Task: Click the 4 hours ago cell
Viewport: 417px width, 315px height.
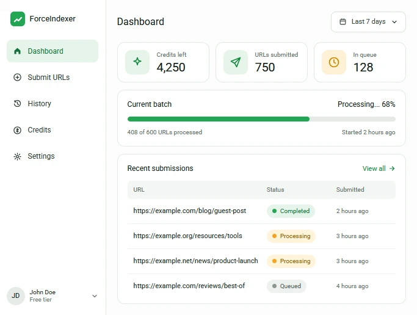Action: click(x=352, y=286)
